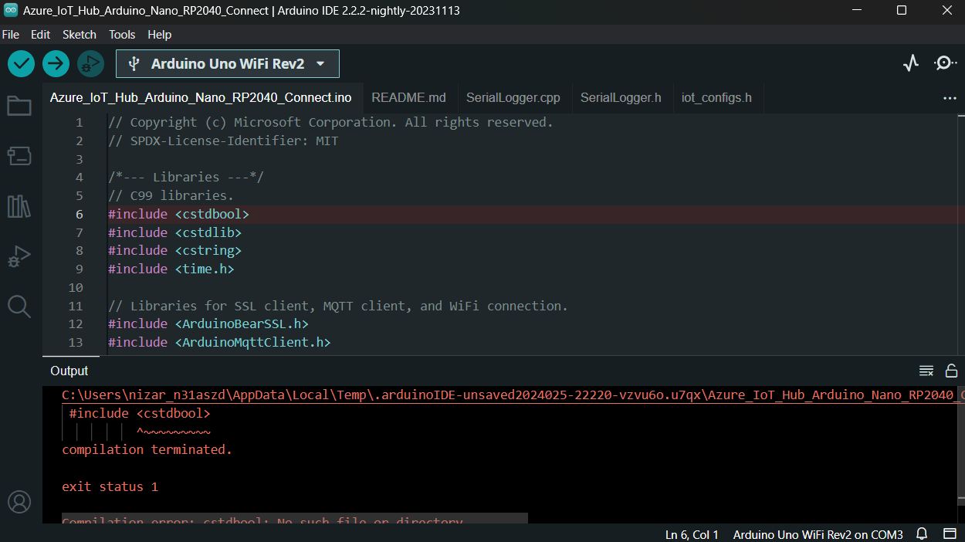Open the File menu
Image resolution: width=965 pixels, height=542 pixels.
tap(11, 35)
